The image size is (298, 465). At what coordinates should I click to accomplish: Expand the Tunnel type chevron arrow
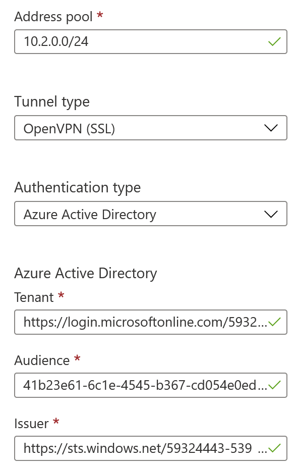[x=271, y=128]
